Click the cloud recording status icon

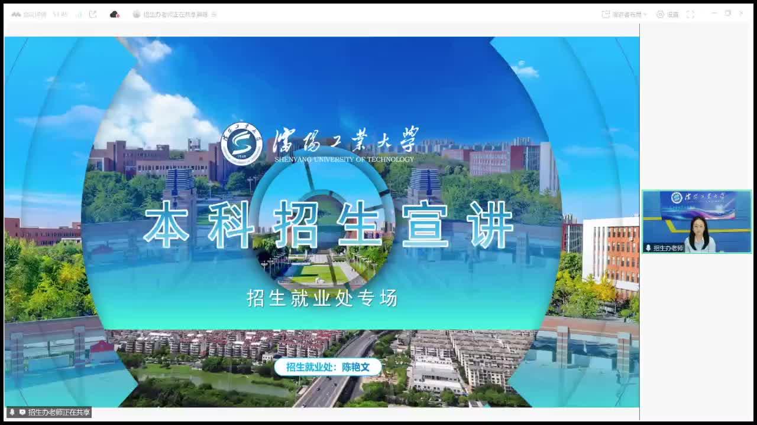point(115,14)
